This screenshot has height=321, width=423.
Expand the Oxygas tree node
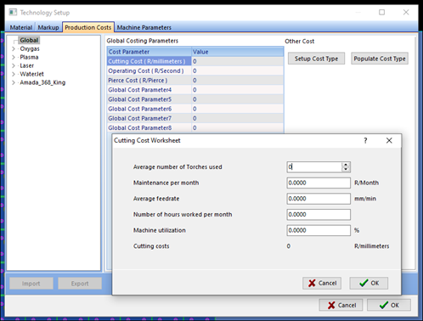point(14,48)
